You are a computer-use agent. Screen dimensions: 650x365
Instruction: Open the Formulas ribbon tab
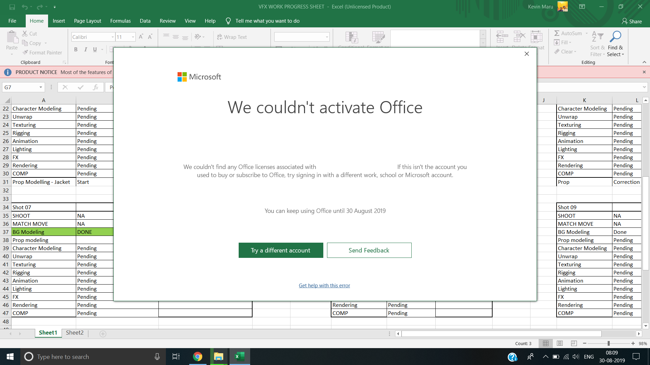pyautogui.click(x=121, y=21)
